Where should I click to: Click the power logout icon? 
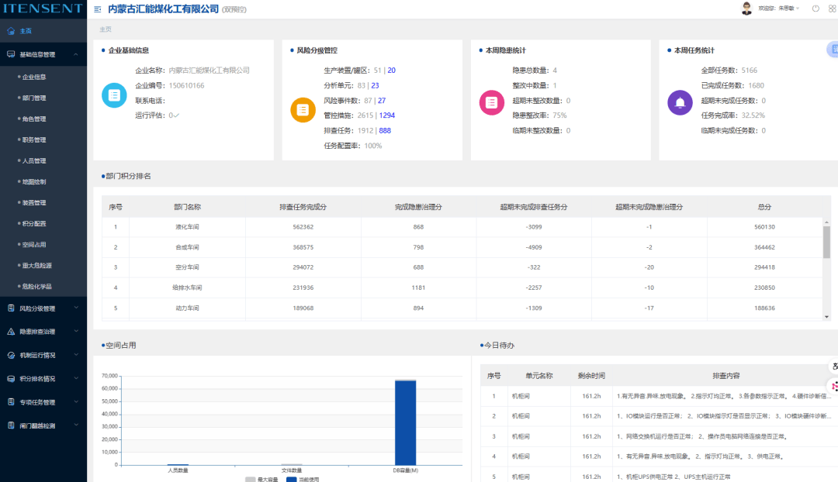(x=815, y=9)
